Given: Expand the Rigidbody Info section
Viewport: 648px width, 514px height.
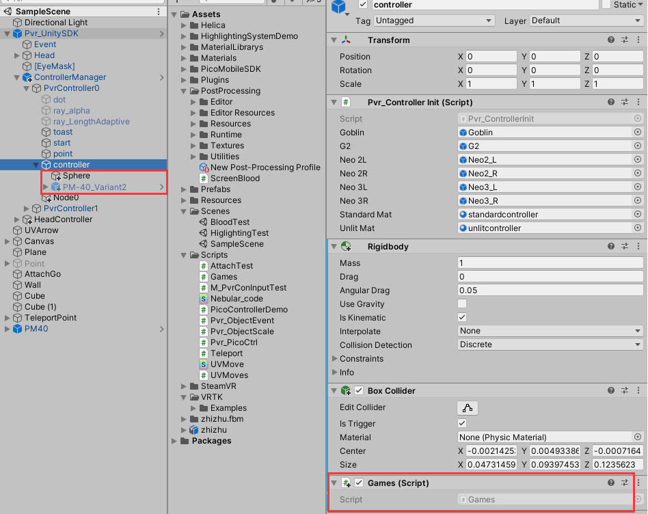Looking at the screenshot, I should click(x=335, y=373).
